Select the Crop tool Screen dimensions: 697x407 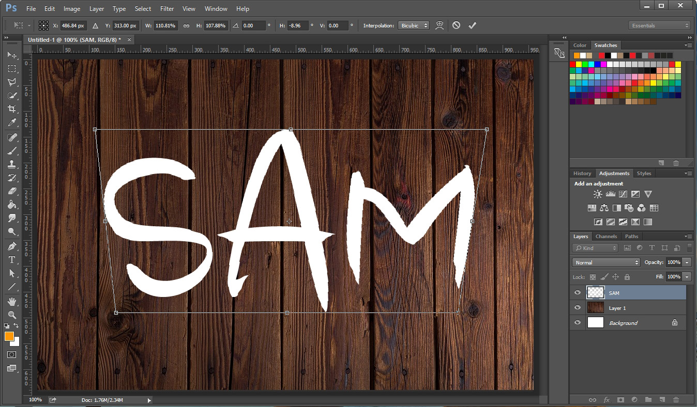click(x=11, y=108)
